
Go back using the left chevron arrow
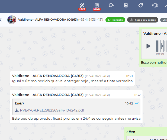click(x=1, y=20)
